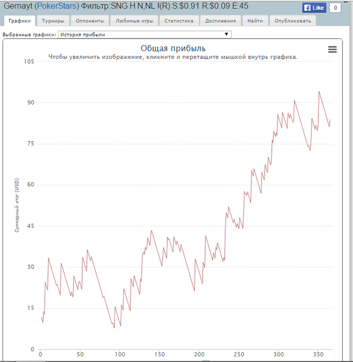Open the PokerStars link in header
353x362 pixels.
coord(56,6)
